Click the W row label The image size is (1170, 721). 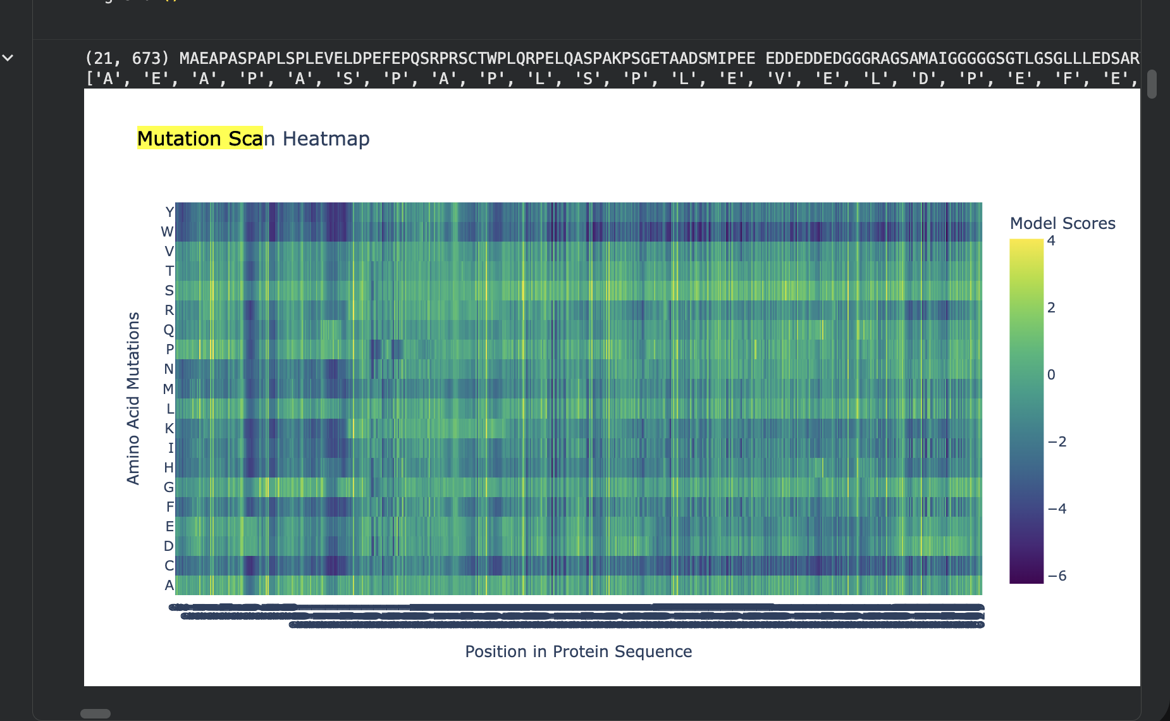pyautogui.click(x=167, y=231)
